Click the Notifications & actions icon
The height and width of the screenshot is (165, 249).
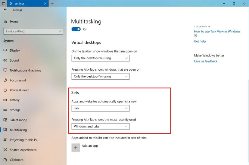pos(5,70)
